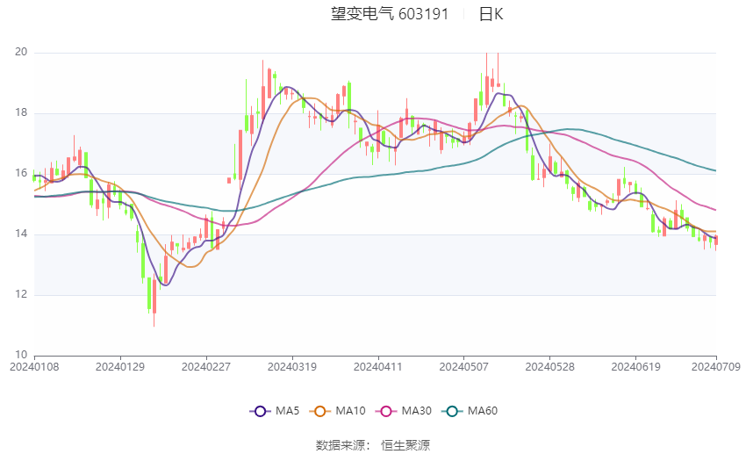Click the 20240108 x-axis date label
746x454 pixels.
pos(34,367)
